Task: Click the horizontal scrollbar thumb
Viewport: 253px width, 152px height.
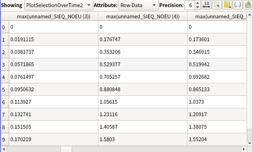Action: pyautogui.click(x=66, y=149)
